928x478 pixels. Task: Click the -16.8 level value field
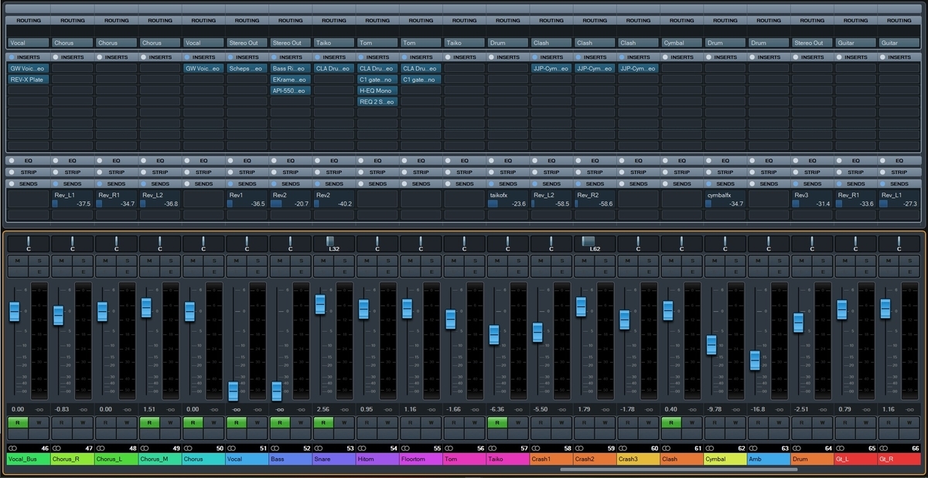(x=757, y=409)
